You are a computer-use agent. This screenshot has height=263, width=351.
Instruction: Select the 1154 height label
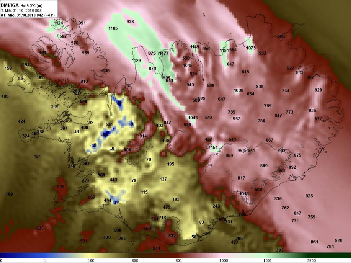pyautogui.click(x=213, y=148)
